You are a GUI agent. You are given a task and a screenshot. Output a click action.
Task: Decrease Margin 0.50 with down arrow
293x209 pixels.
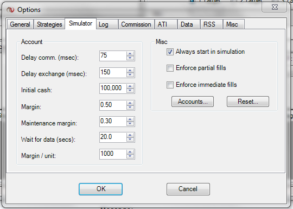[x=130, y=107]
